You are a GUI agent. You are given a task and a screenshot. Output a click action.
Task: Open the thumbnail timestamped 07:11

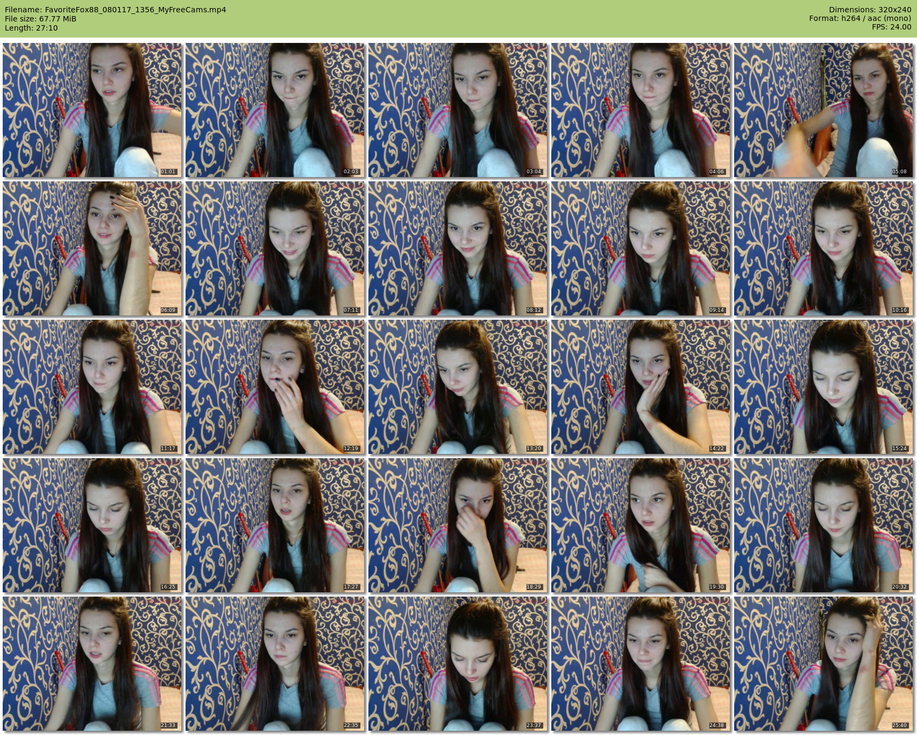point(275,248)
